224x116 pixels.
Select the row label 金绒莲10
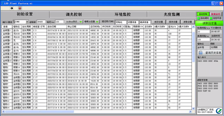[7, 54]
